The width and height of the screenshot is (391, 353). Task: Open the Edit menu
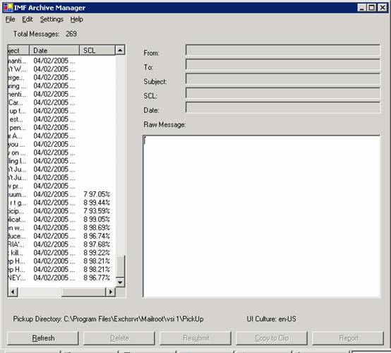pos(28,19)
